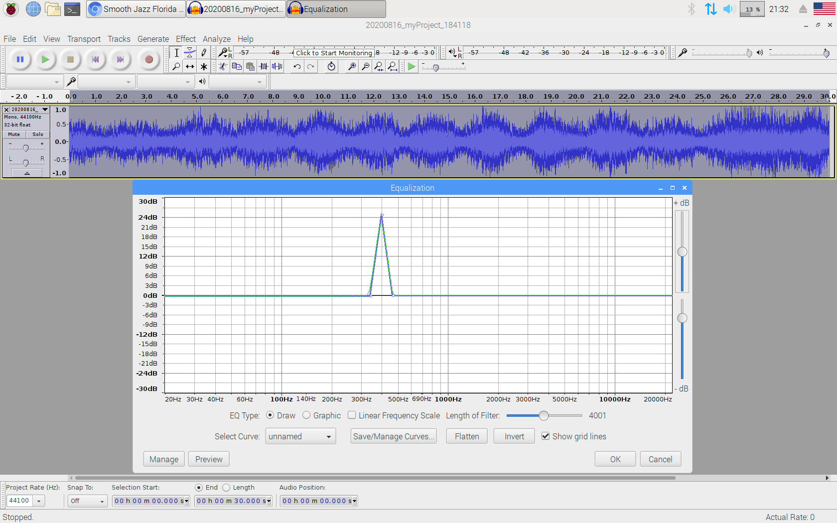Click the Flatten button
Viewport: 837px width, 523px height.
[466, 436]
